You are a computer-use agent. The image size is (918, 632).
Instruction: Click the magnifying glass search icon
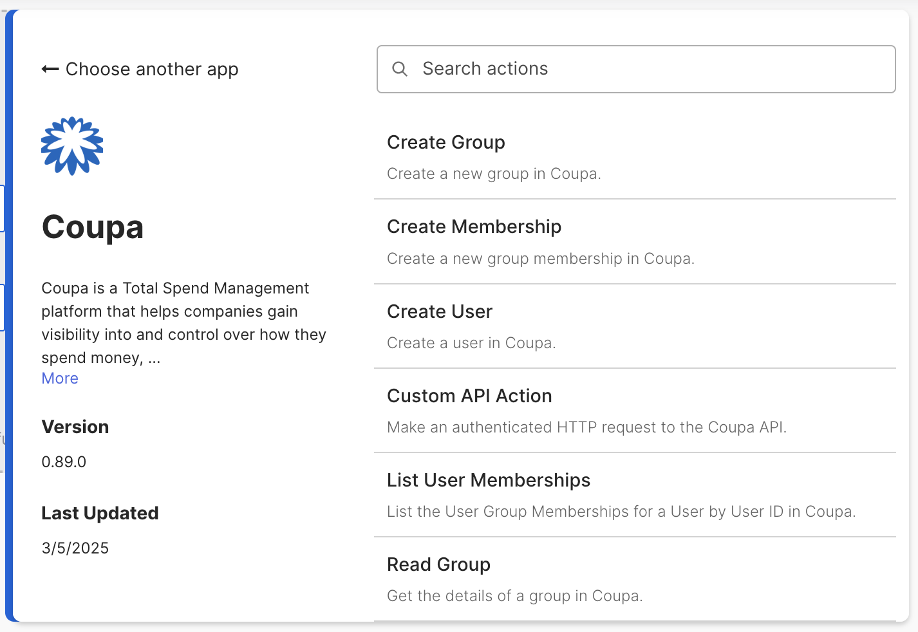(x=400, y=69)
